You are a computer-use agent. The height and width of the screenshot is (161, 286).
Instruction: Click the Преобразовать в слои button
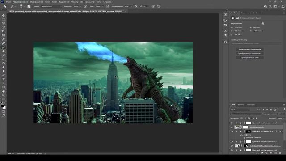(249, 58)
